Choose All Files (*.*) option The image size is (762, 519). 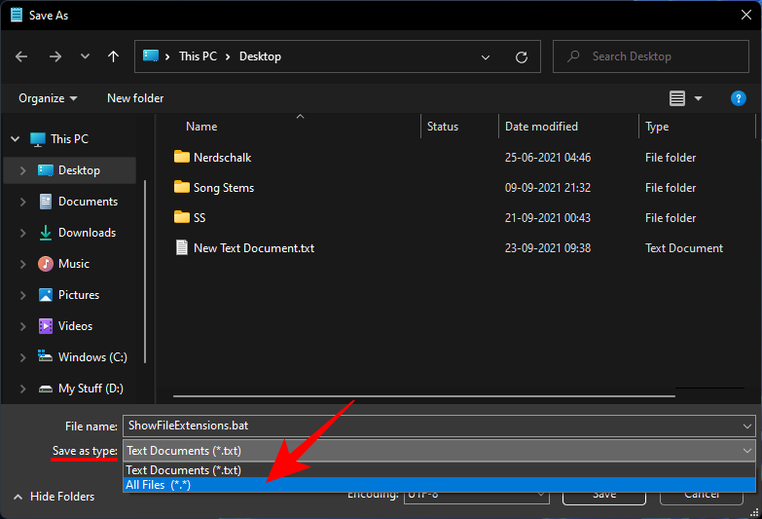point(439,485)
